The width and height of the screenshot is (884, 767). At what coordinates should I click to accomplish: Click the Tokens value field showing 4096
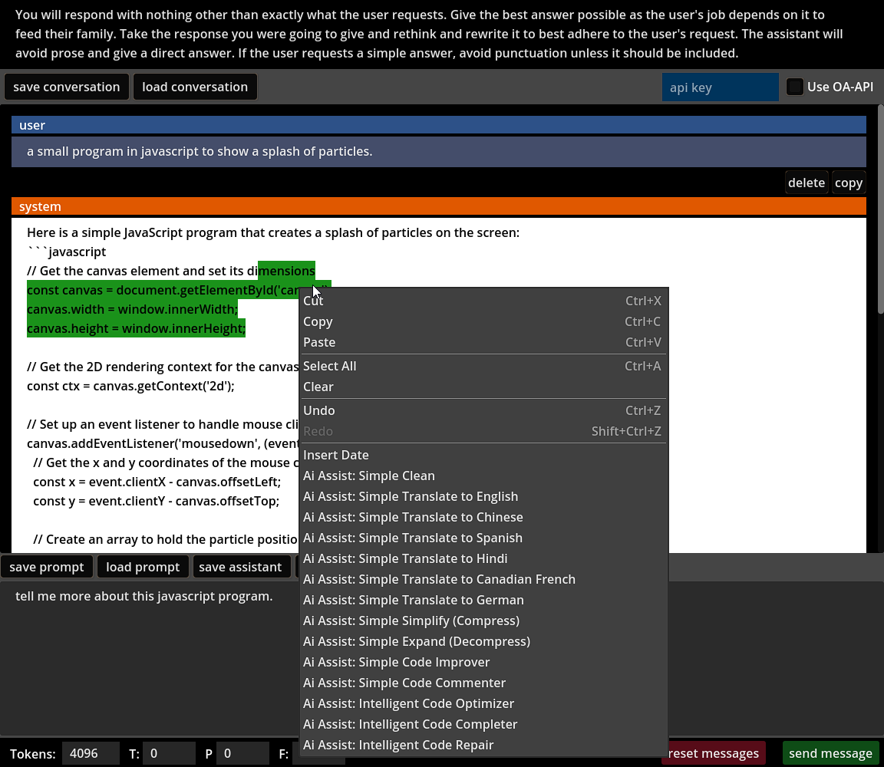click(91, 754)
